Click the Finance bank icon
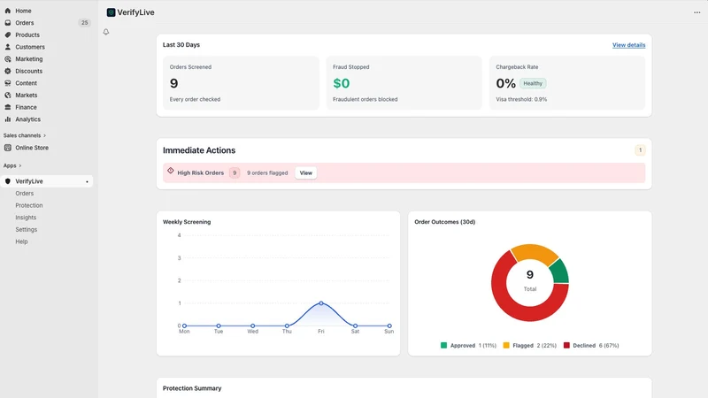 coord(8,107)
